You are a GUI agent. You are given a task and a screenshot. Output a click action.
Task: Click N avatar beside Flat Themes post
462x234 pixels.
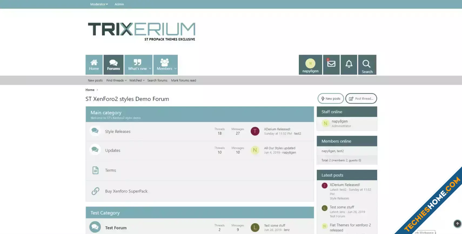tap(324, 226)
